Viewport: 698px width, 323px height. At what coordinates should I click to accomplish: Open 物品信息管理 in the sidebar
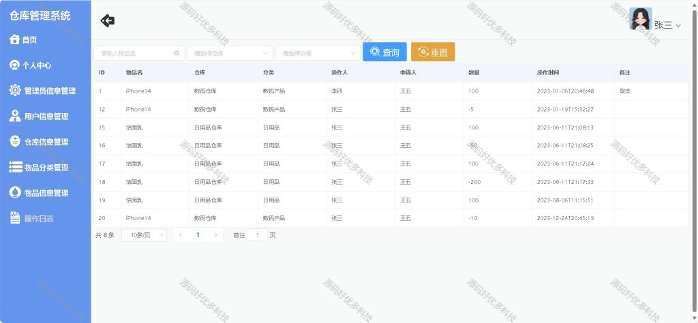[46, 193]
